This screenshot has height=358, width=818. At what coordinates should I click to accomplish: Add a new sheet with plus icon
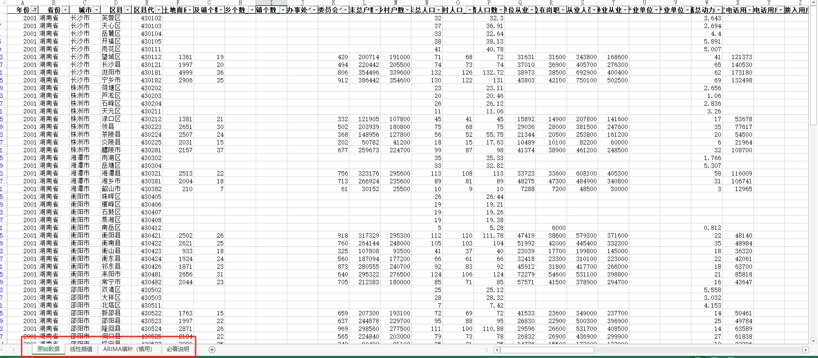(212, 350)
